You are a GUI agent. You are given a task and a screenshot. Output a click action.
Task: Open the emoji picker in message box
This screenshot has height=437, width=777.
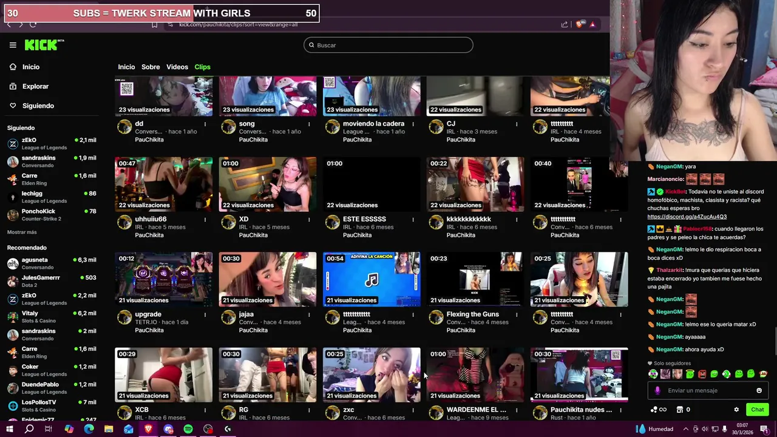pyautogui.click(x=759, y=390)
